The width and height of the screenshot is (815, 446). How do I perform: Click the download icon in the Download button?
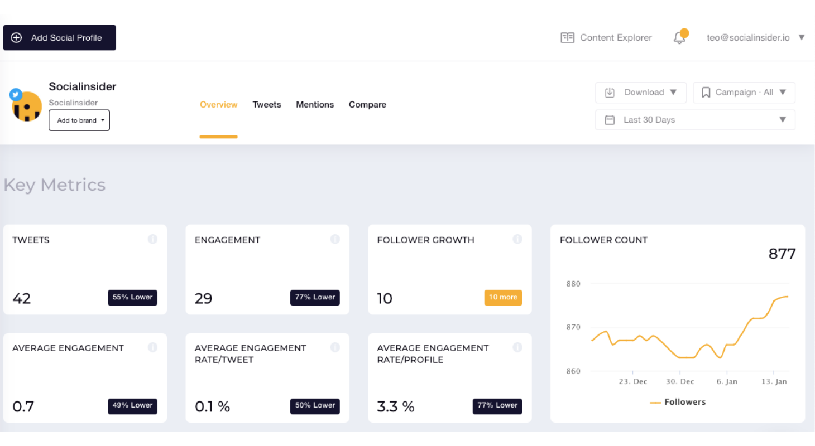click(x=610, y=93)
